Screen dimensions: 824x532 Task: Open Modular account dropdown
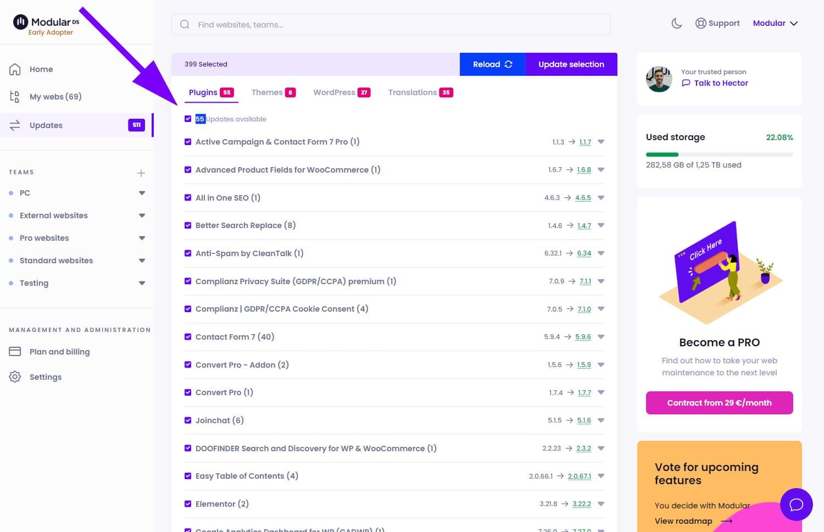775,23
